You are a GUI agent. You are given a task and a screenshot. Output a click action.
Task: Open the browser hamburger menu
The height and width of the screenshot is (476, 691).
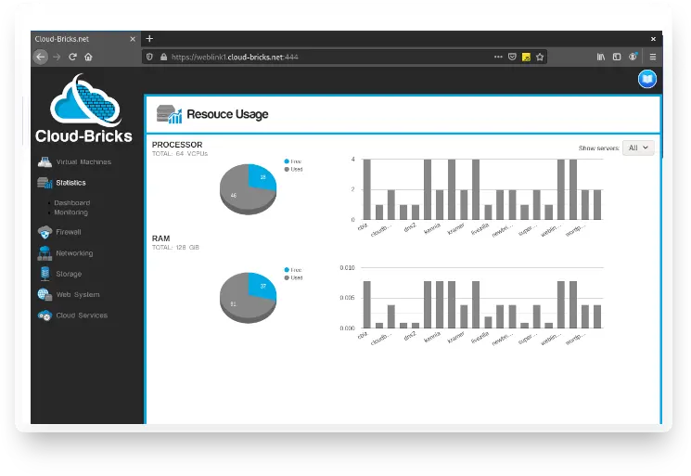(x=653, y=57)
